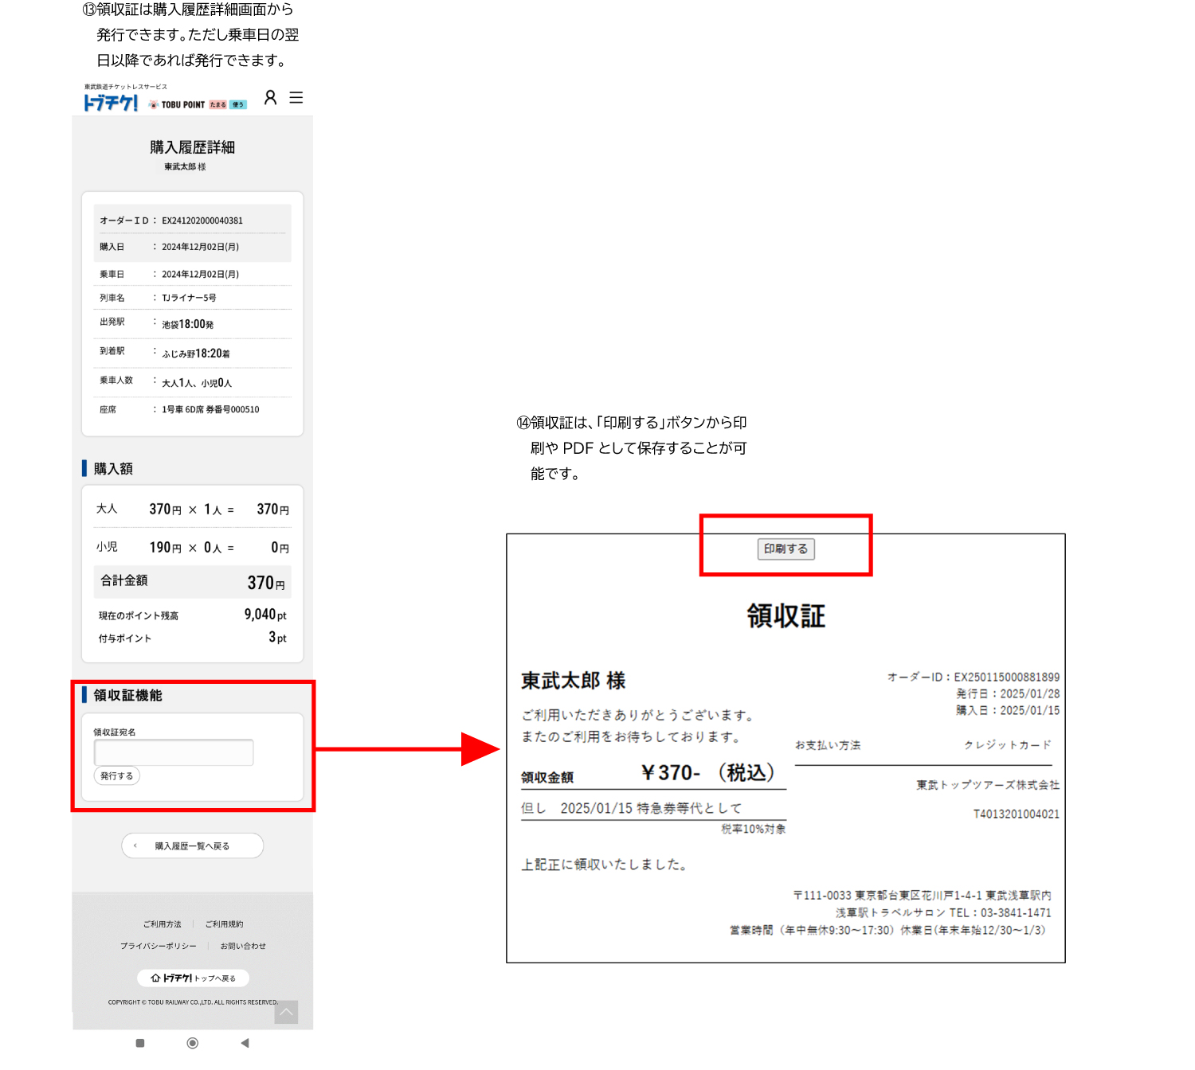Click the 出発駅 池袋18:00発 row

(x=192, y=323)
